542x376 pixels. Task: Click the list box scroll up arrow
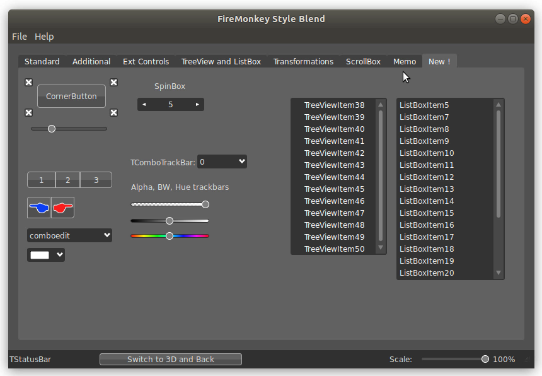coord(499,105)
